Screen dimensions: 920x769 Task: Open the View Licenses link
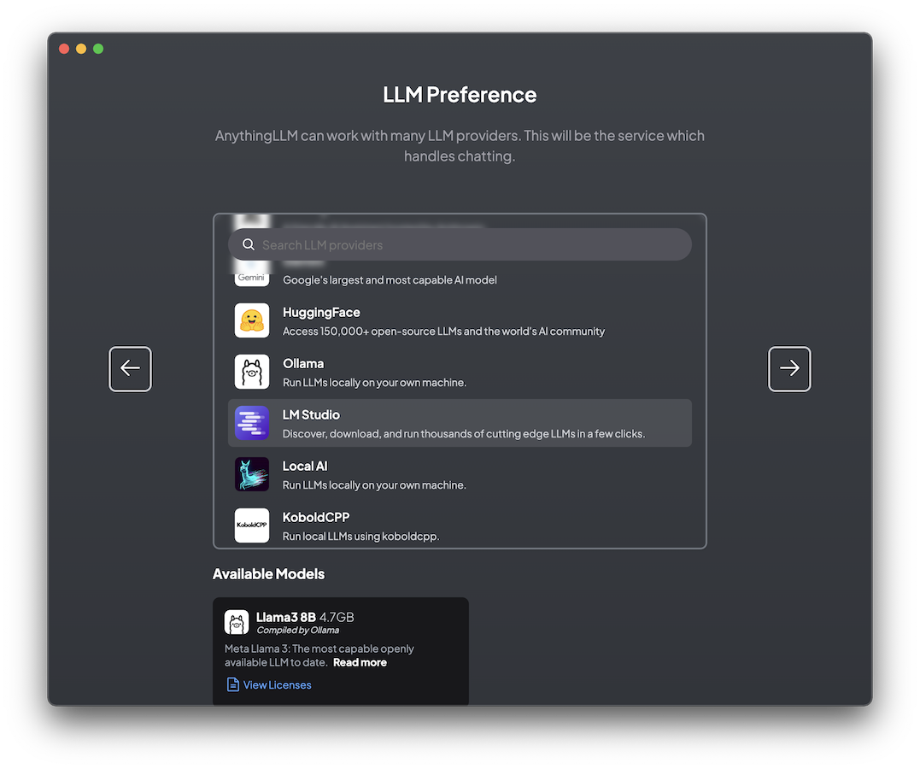[277, 684]
